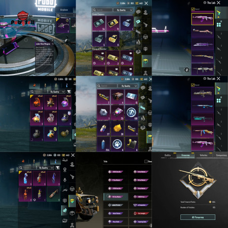
Task: Expand By Quality sort above grenade skins
Action: (57, 92)
